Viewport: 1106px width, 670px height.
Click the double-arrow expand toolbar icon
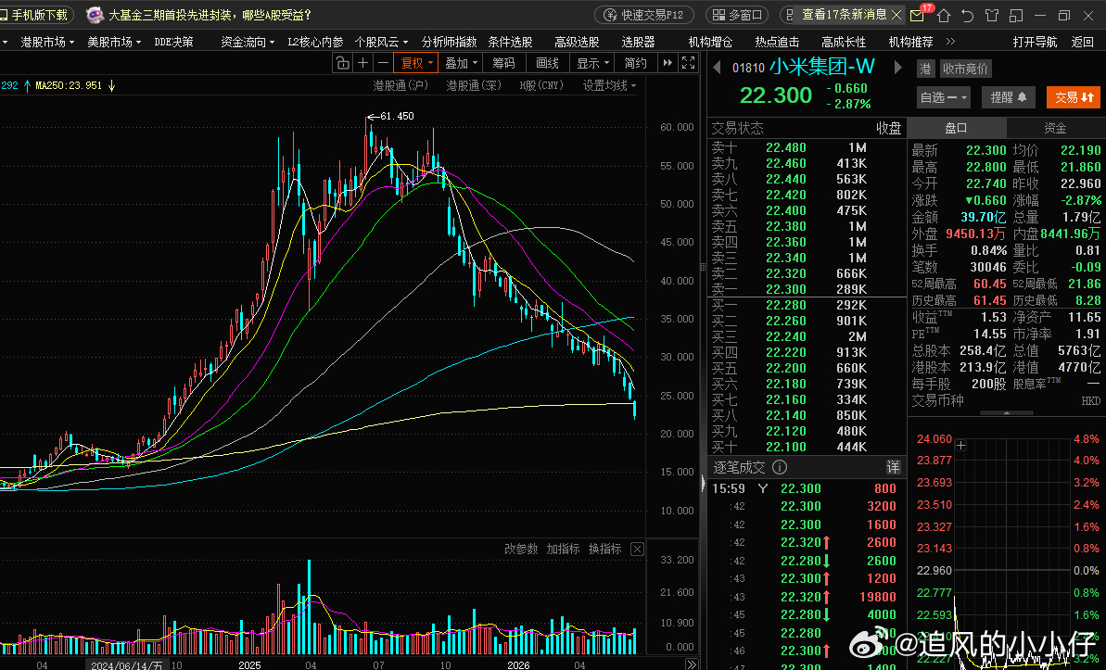[x=667, y=63]
